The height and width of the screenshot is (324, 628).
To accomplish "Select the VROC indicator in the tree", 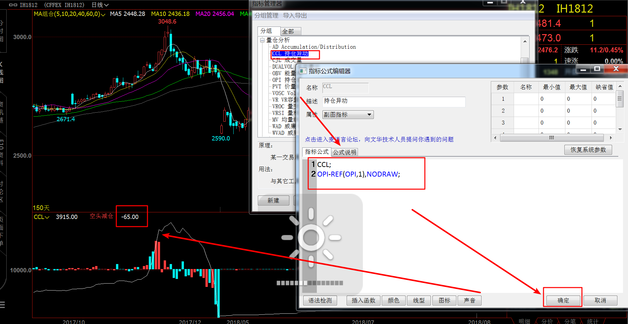I will [x=284, y=106].
